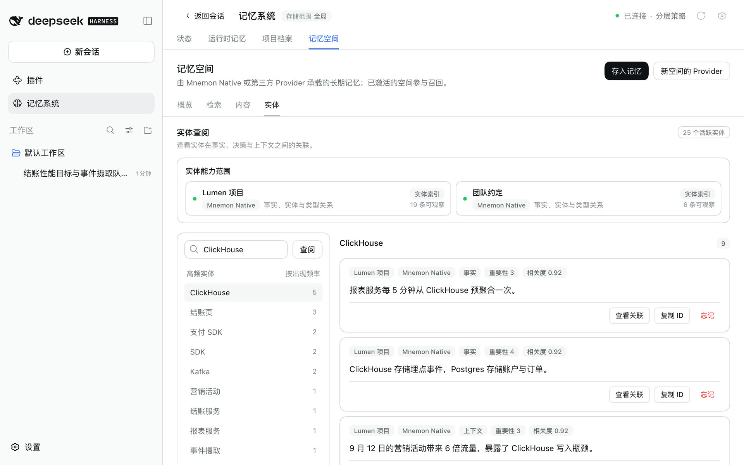Select the 记忆空间 tab
Screen dimensions: 744x465
[x=324, y=39]
